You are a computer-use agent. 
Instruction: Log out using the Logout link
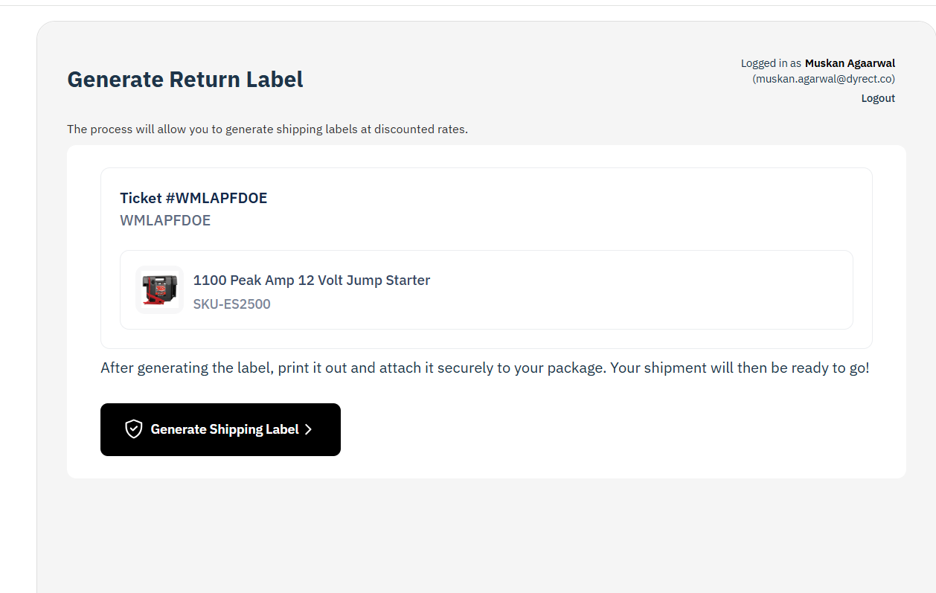[878, 98]
